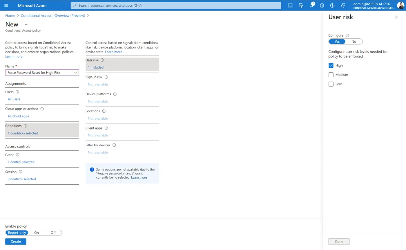Click the breadcrumb chevron after Overview (Preview)
Viewport: 406px width, 250px height.
click(x=88, y=16)
